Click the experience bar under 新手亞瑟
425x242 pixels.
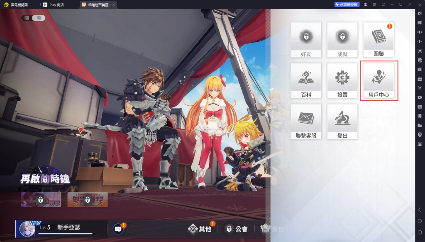[66, 233]
